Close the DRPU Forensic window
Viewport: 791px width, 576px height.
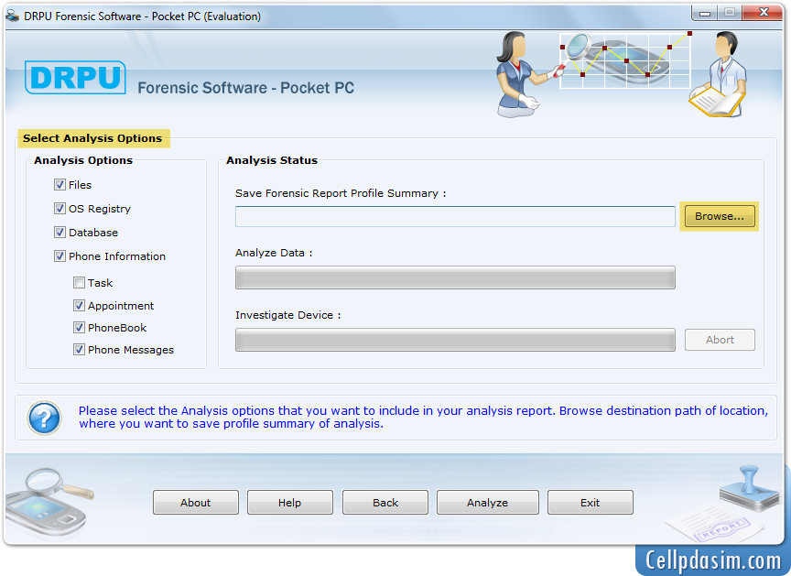coord(764,13)
